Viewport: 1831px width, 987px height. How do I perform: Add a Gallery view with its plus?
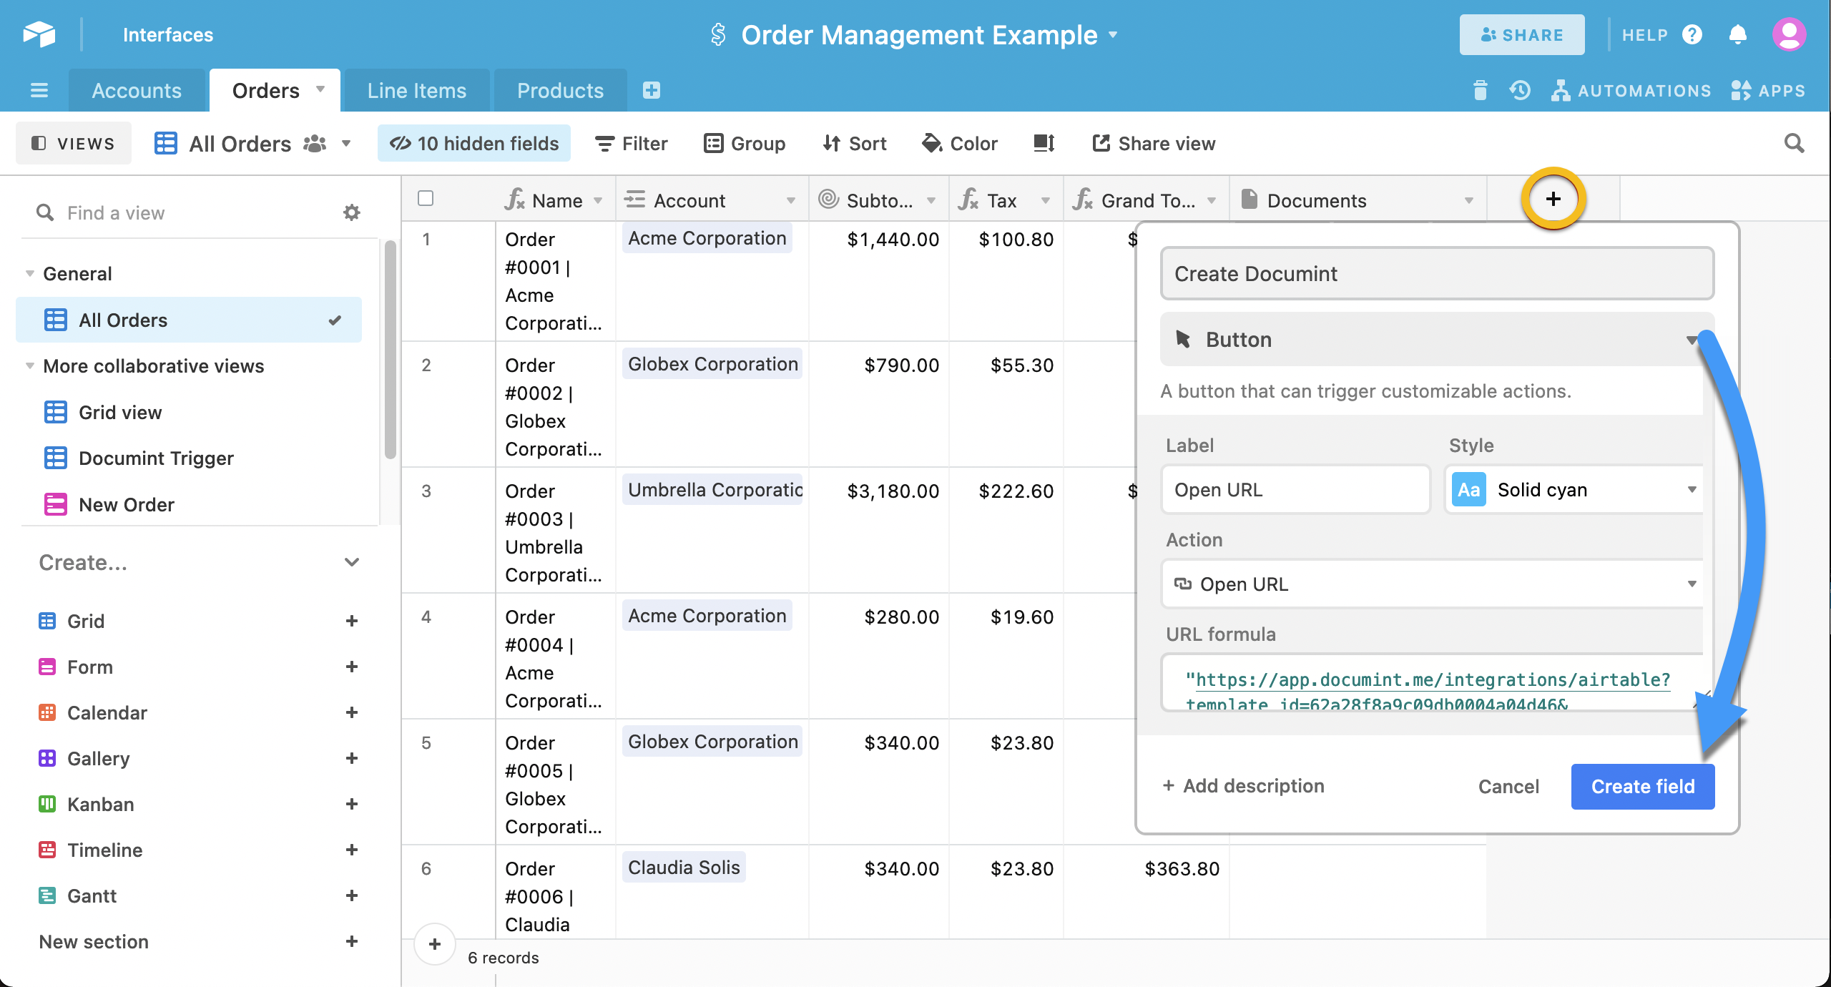pyautogui.click(x=351, y=758)
